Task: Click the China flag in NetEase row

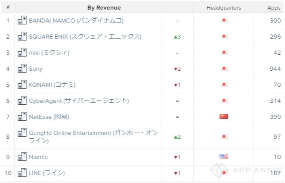Action: (224, 117)
